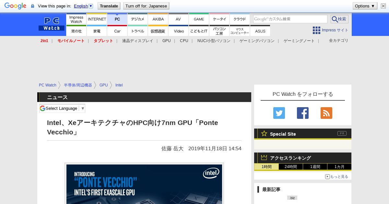This screenshot has width=389, height=204.
Task: Select the 1週間 ranking tab
Action: click(x=315, y=167)
